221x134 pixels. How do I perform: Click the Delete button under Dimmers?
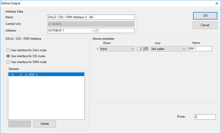tap(44, 124)
